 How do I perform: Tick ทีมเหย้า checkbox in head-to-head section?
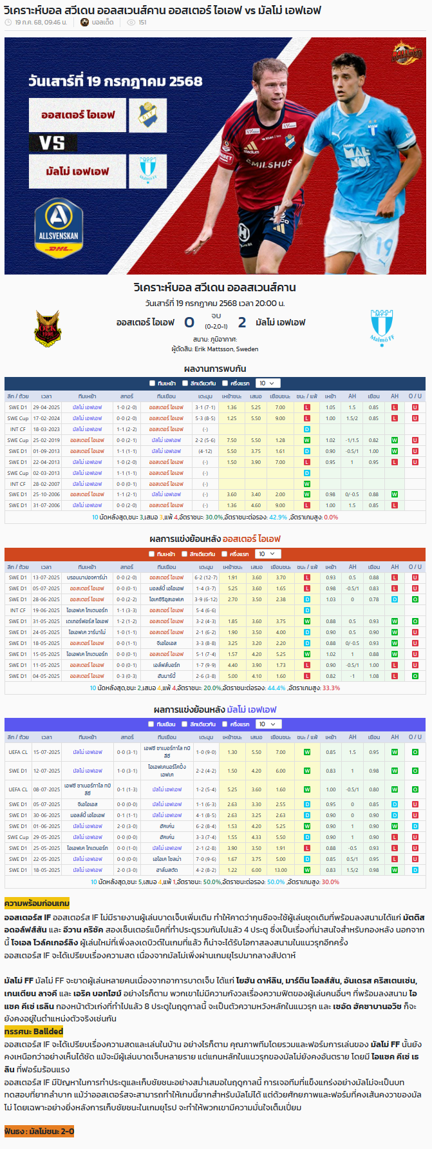tap(152, 383)
